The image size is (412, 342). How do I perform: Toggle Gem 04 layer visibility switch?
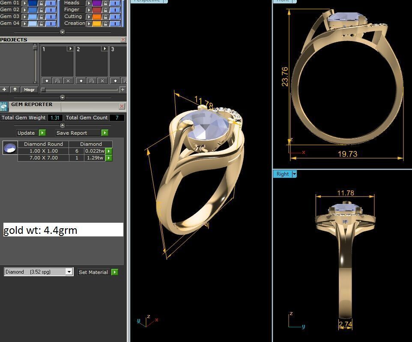click(51, 24)
